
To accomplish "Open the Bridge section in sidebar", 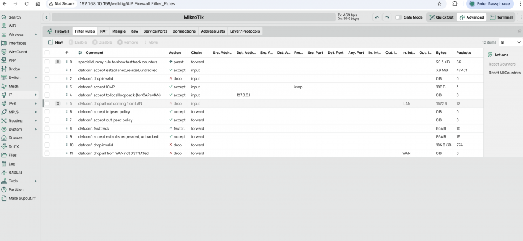I will 15,69.
